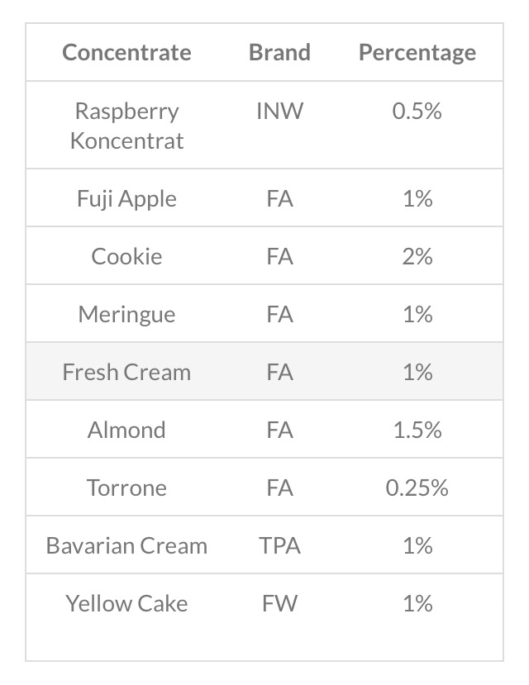The image size is (529, 685).
Task: Open the Cookie concentrate entry
Action: (126, 256)
